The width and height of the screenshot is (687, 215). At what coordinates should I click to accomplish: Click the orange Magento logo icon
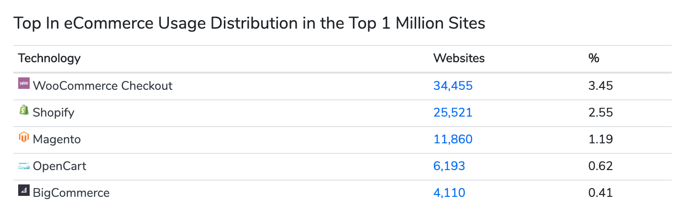[x=24, y=137]
